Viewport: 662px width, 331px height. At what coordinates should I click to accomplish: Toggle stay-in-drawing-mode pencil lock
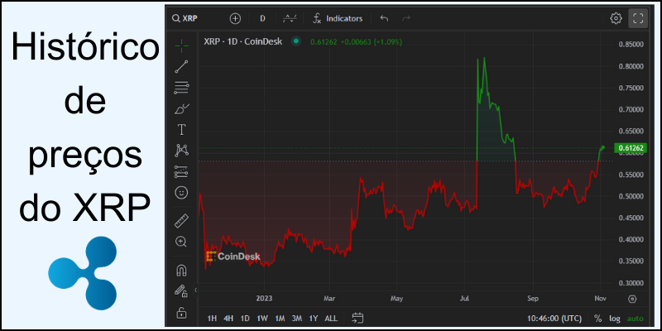181,291
